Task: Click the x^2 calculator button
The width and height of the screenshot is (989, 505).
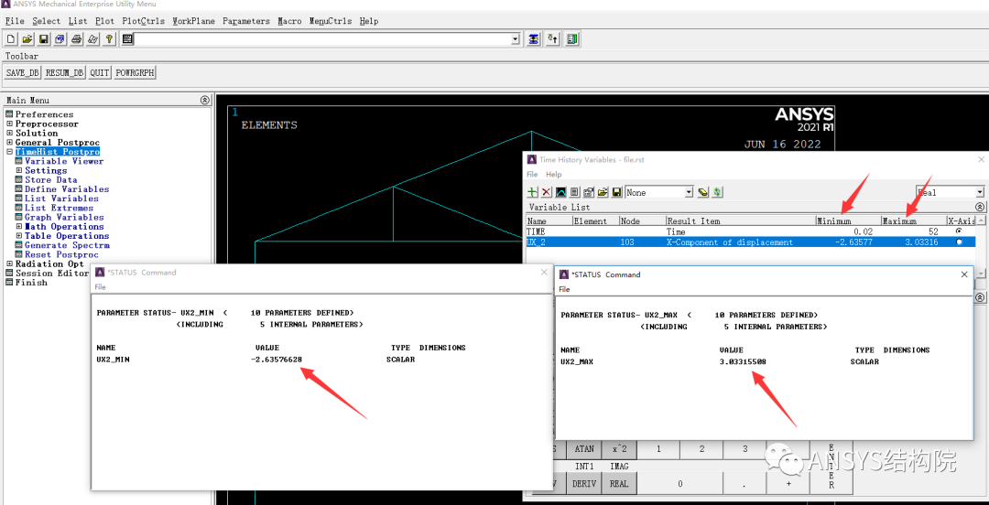Action: [619, 449]
